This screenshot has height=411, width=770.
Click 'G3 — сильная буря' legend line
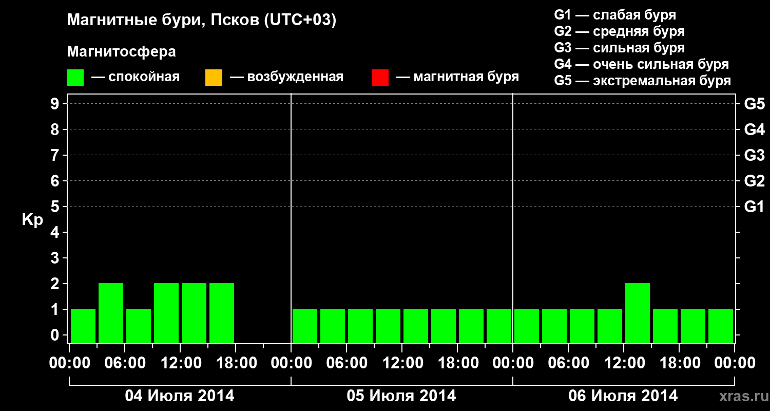[x=620, y=48]
